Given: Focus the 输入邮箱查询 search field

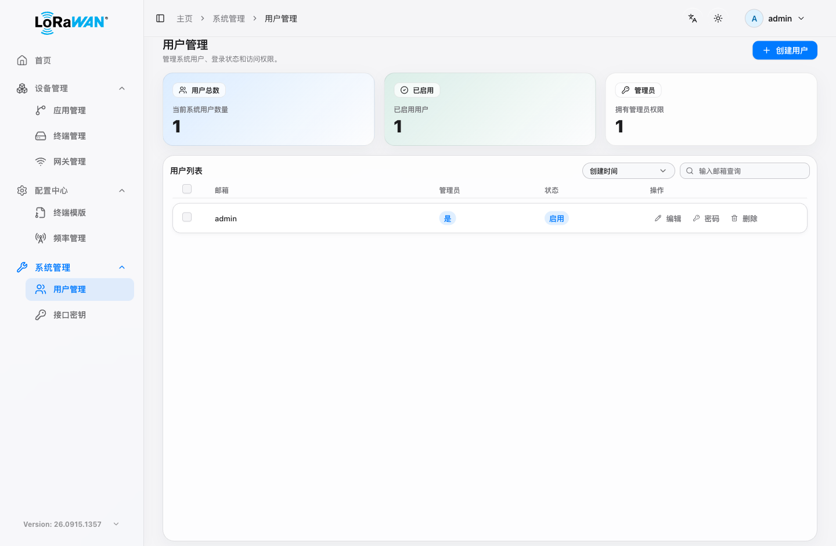Looking at the screenshot, I should click(745, 171).
